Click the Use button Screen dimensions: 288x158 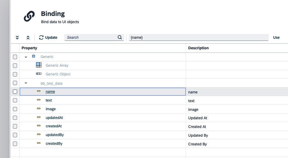276,38
